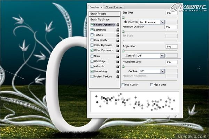Enable the Color Dynamics checkbox
This screenshot has height=139, width=209.
click(92, 45)
